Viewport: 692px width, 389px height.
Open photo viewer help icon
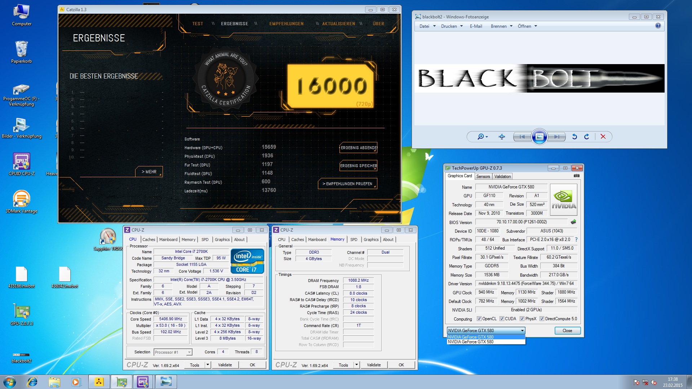coord(658,26)
